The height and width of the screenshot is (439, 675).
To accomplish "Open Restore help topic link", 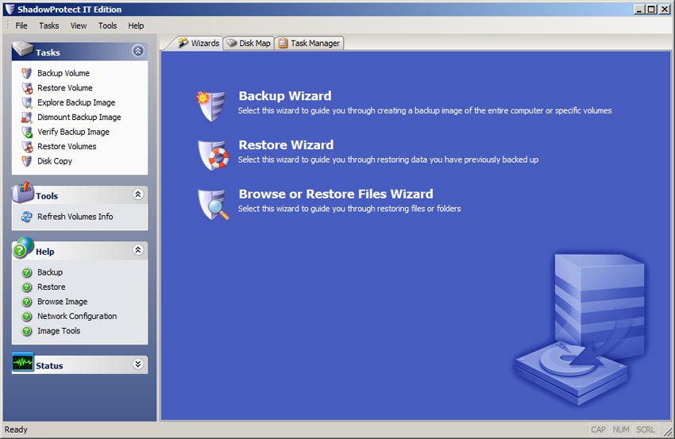I will coord(52,287).
